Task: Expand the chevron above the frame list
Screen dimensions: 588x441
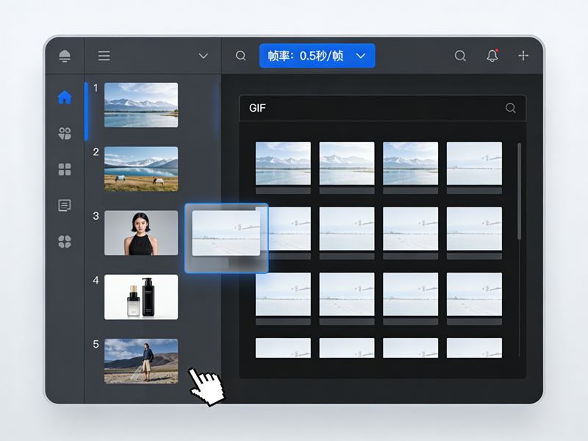Action: (x=204, y=56)
